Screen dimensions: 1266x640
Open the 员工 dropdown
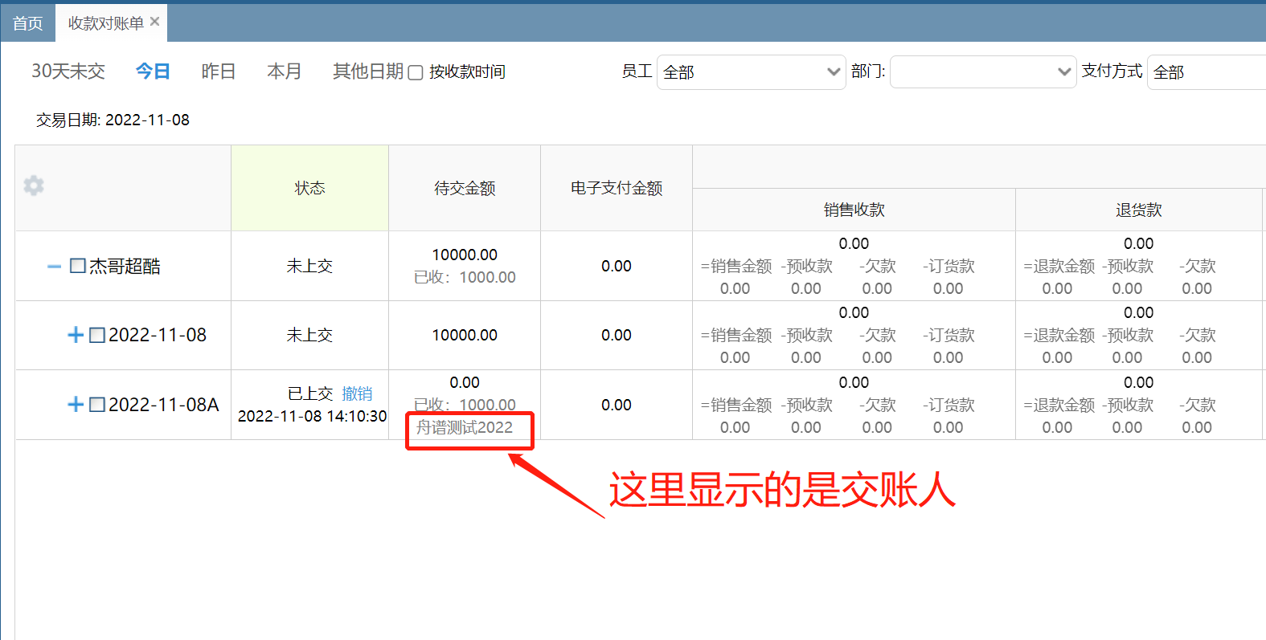(751, 72)
